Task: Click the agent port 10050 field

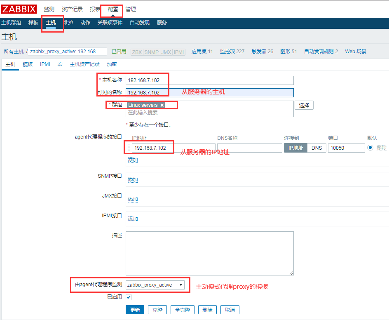Action: point(346,148)
